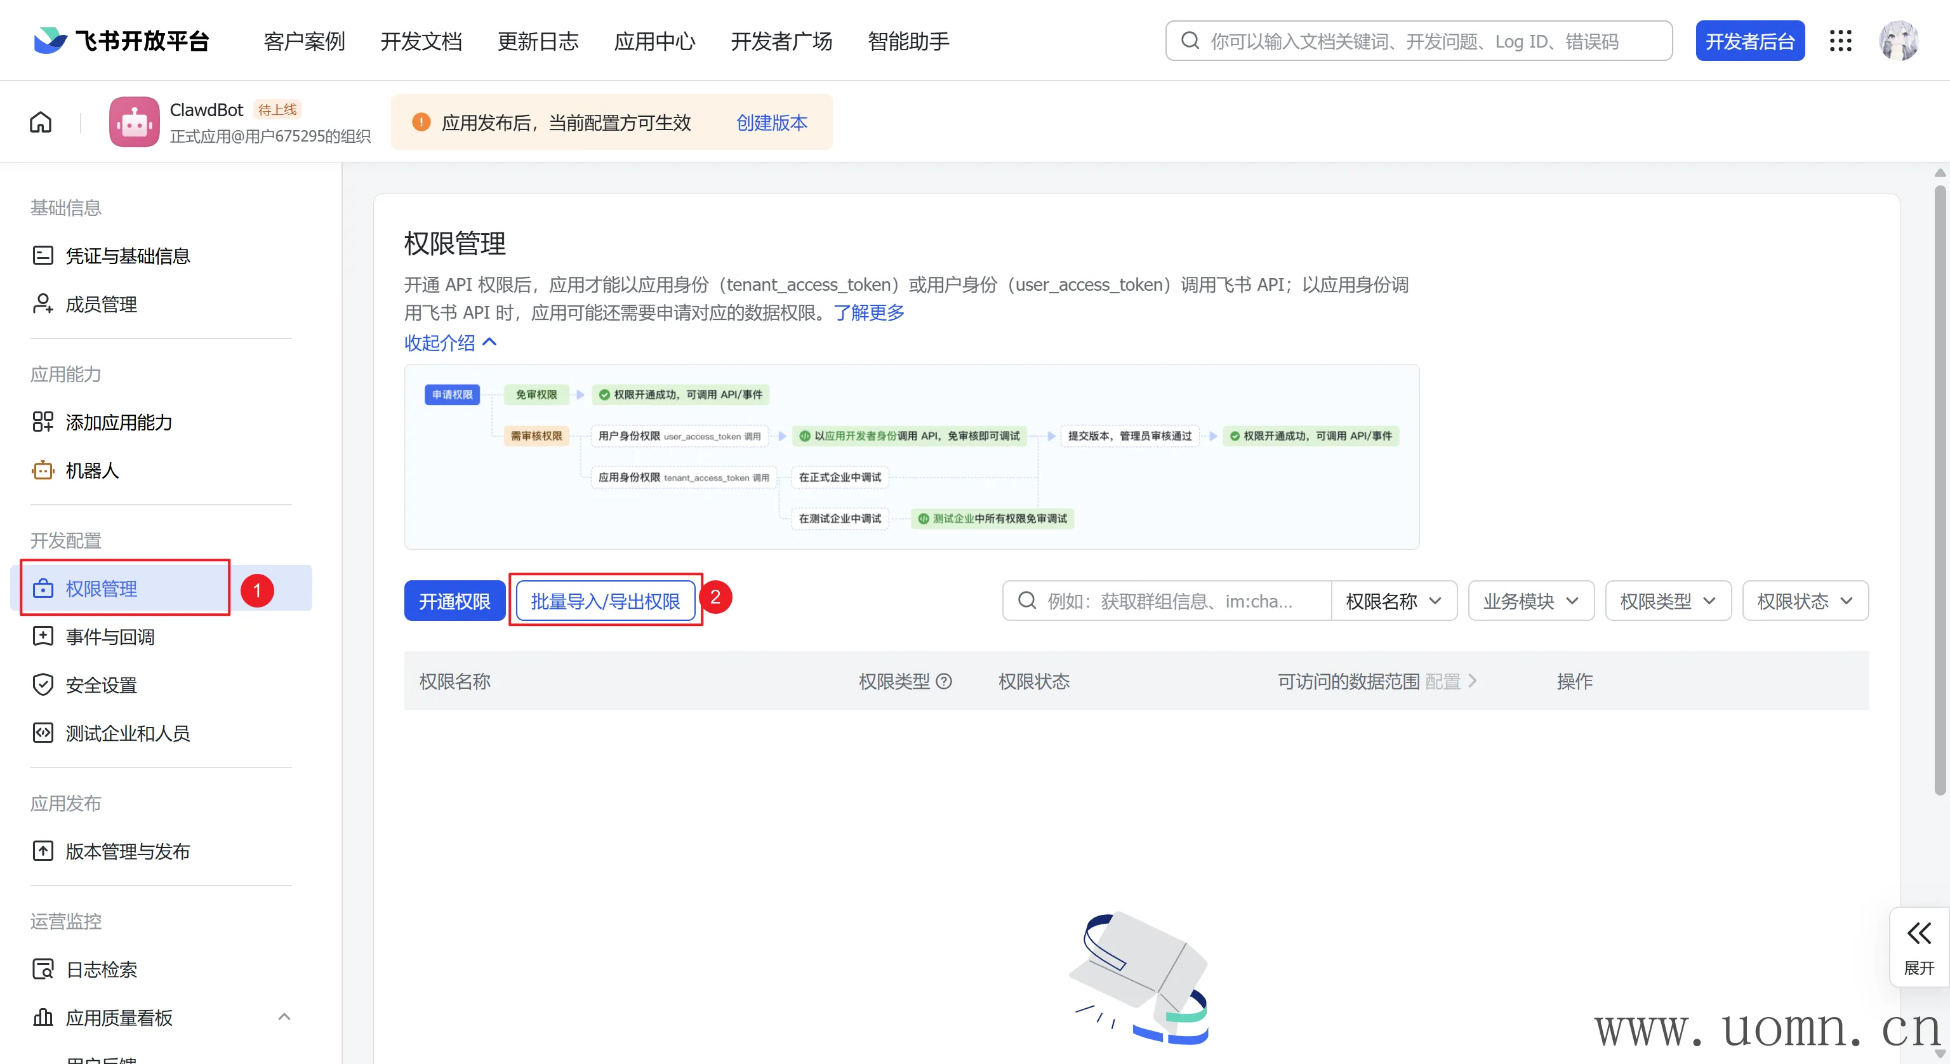Click the 创建版本 link
This screenshot has height=1064, width=1950.
(x=771, y=122)
